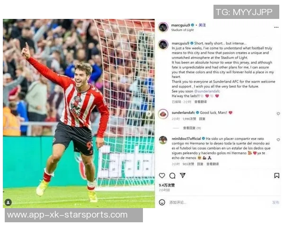Open the reinildoo17official username link

[186, 139]
